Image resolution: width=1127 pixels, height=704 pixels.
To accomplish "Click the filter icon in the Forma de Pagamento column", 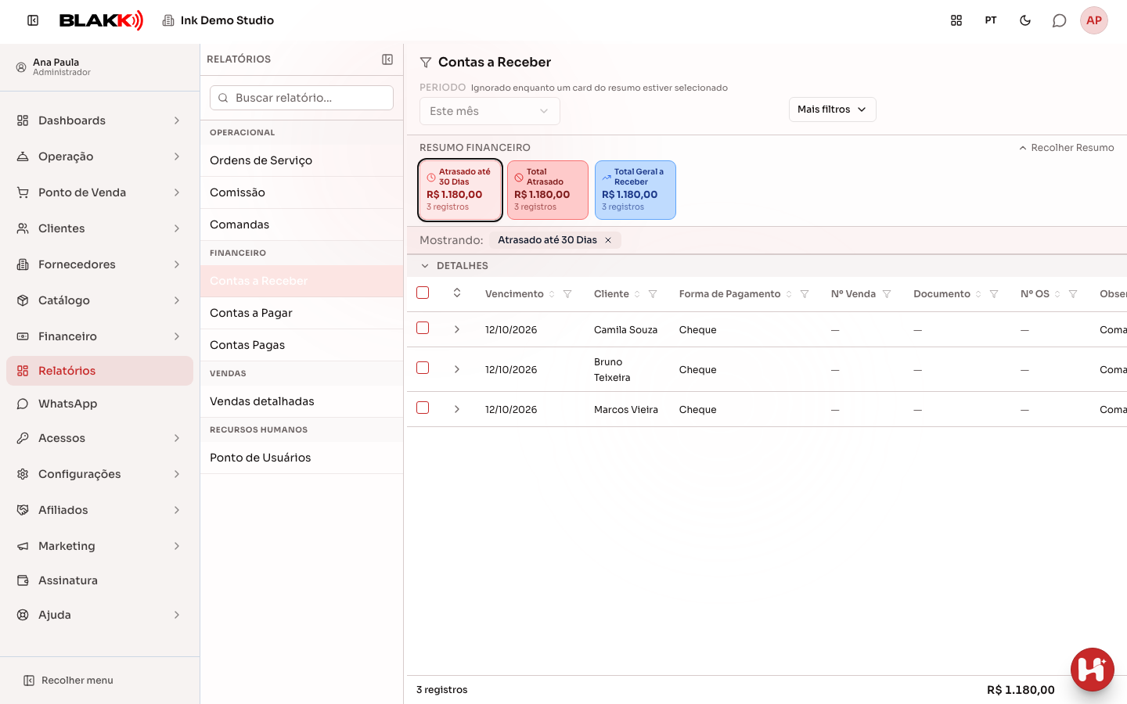I will pyautogui.click(x=805, y=294).
